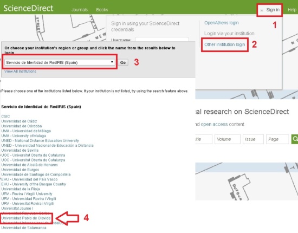Viewport: 298px width, 233px height.
Task: Click the ScienceDirect logo
Action: click(28, 8)
